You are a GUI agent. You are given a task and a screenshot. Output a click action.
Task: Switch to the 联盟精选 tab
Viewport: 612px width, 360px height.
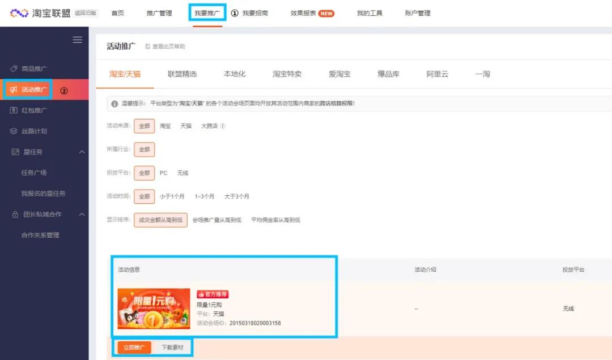(182, 74)
